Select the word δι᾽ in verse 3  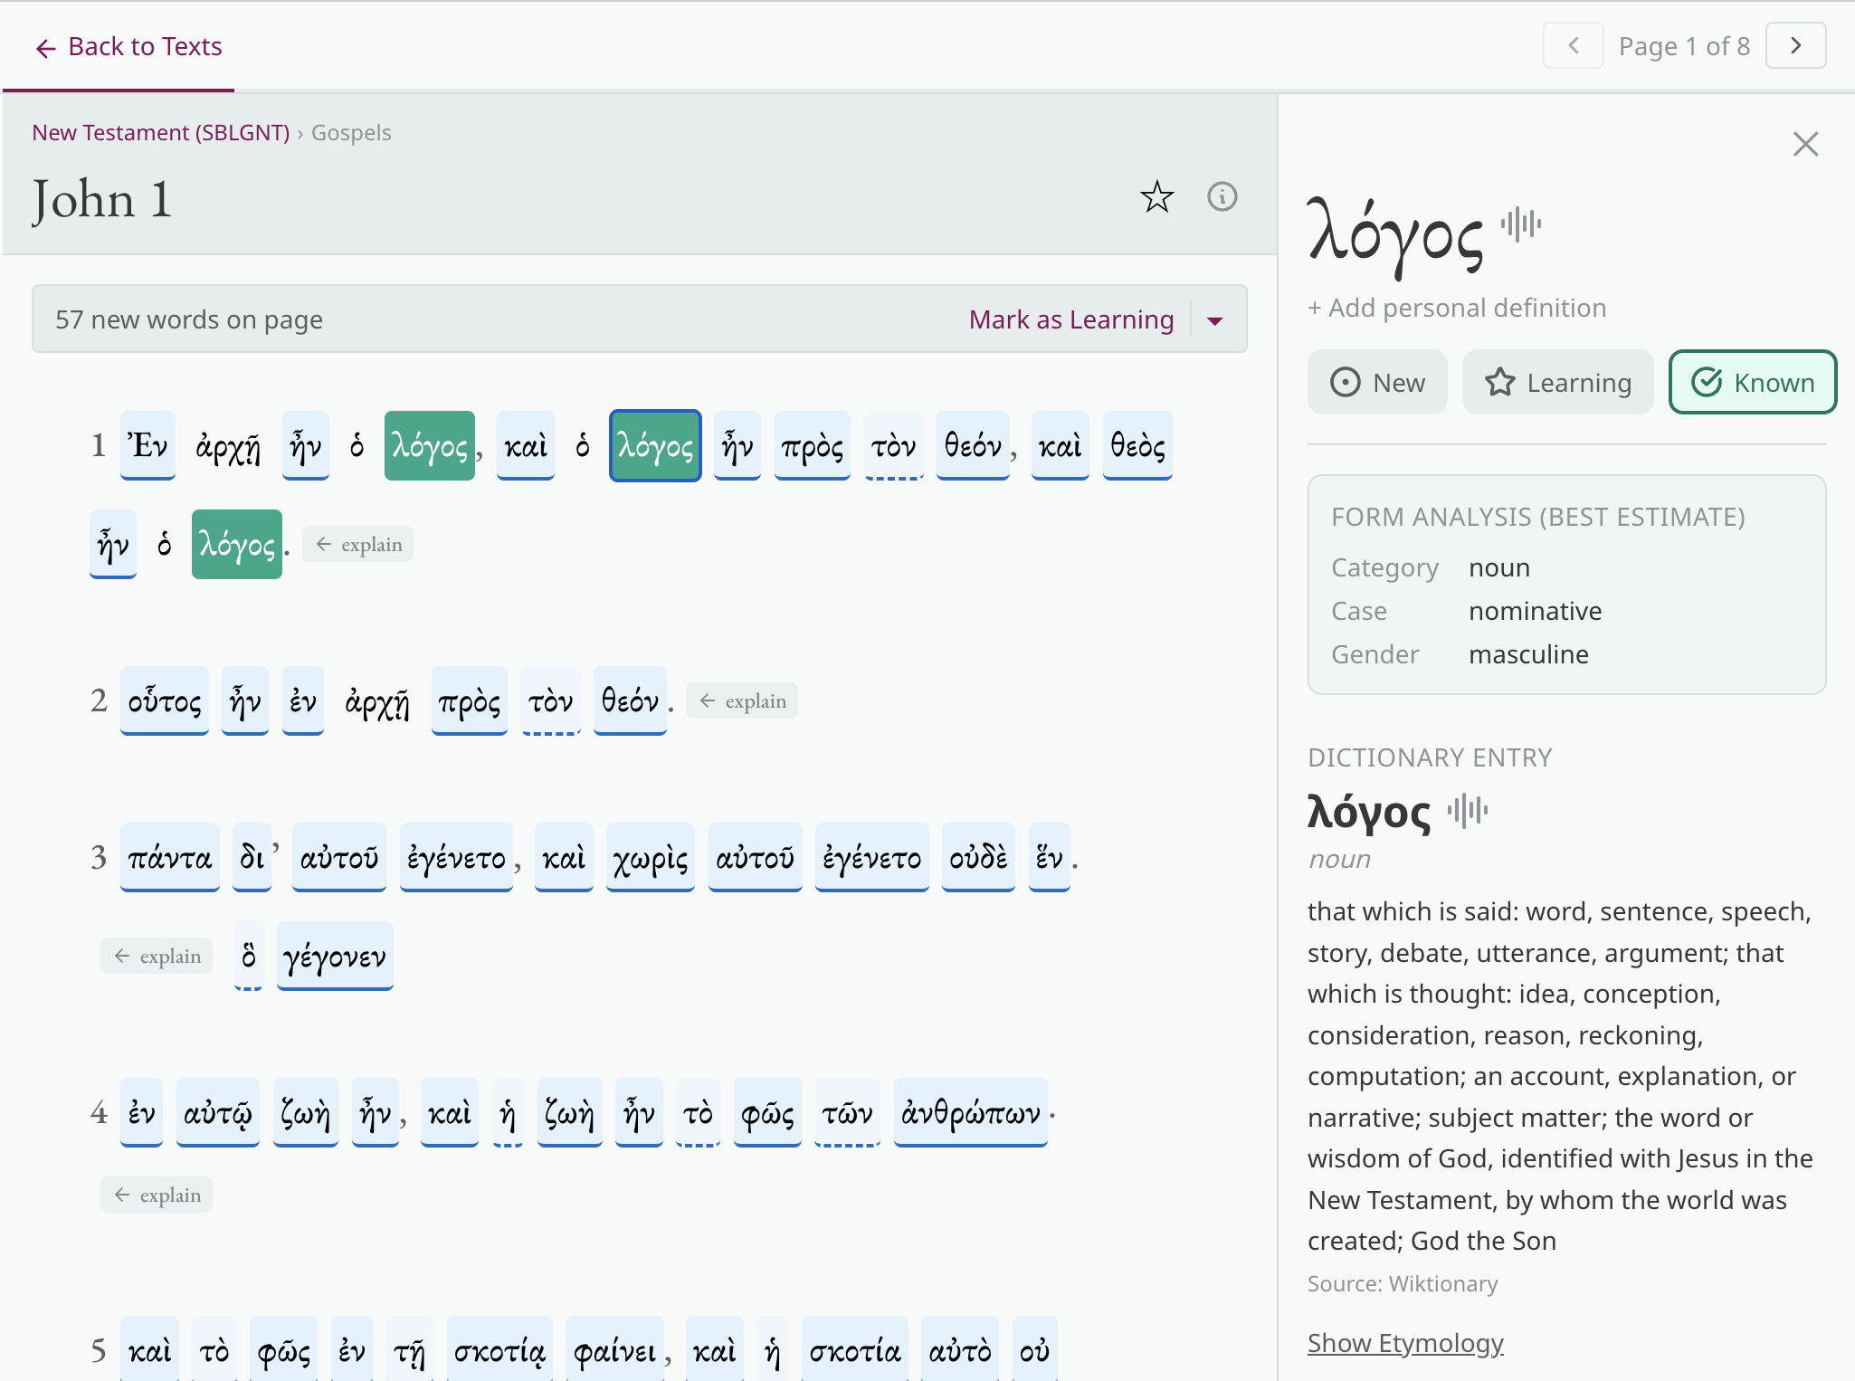click(x=252, y=857)
